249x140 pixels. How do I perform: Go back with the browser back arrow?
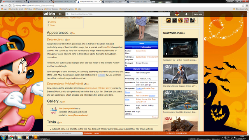point(2,5)
